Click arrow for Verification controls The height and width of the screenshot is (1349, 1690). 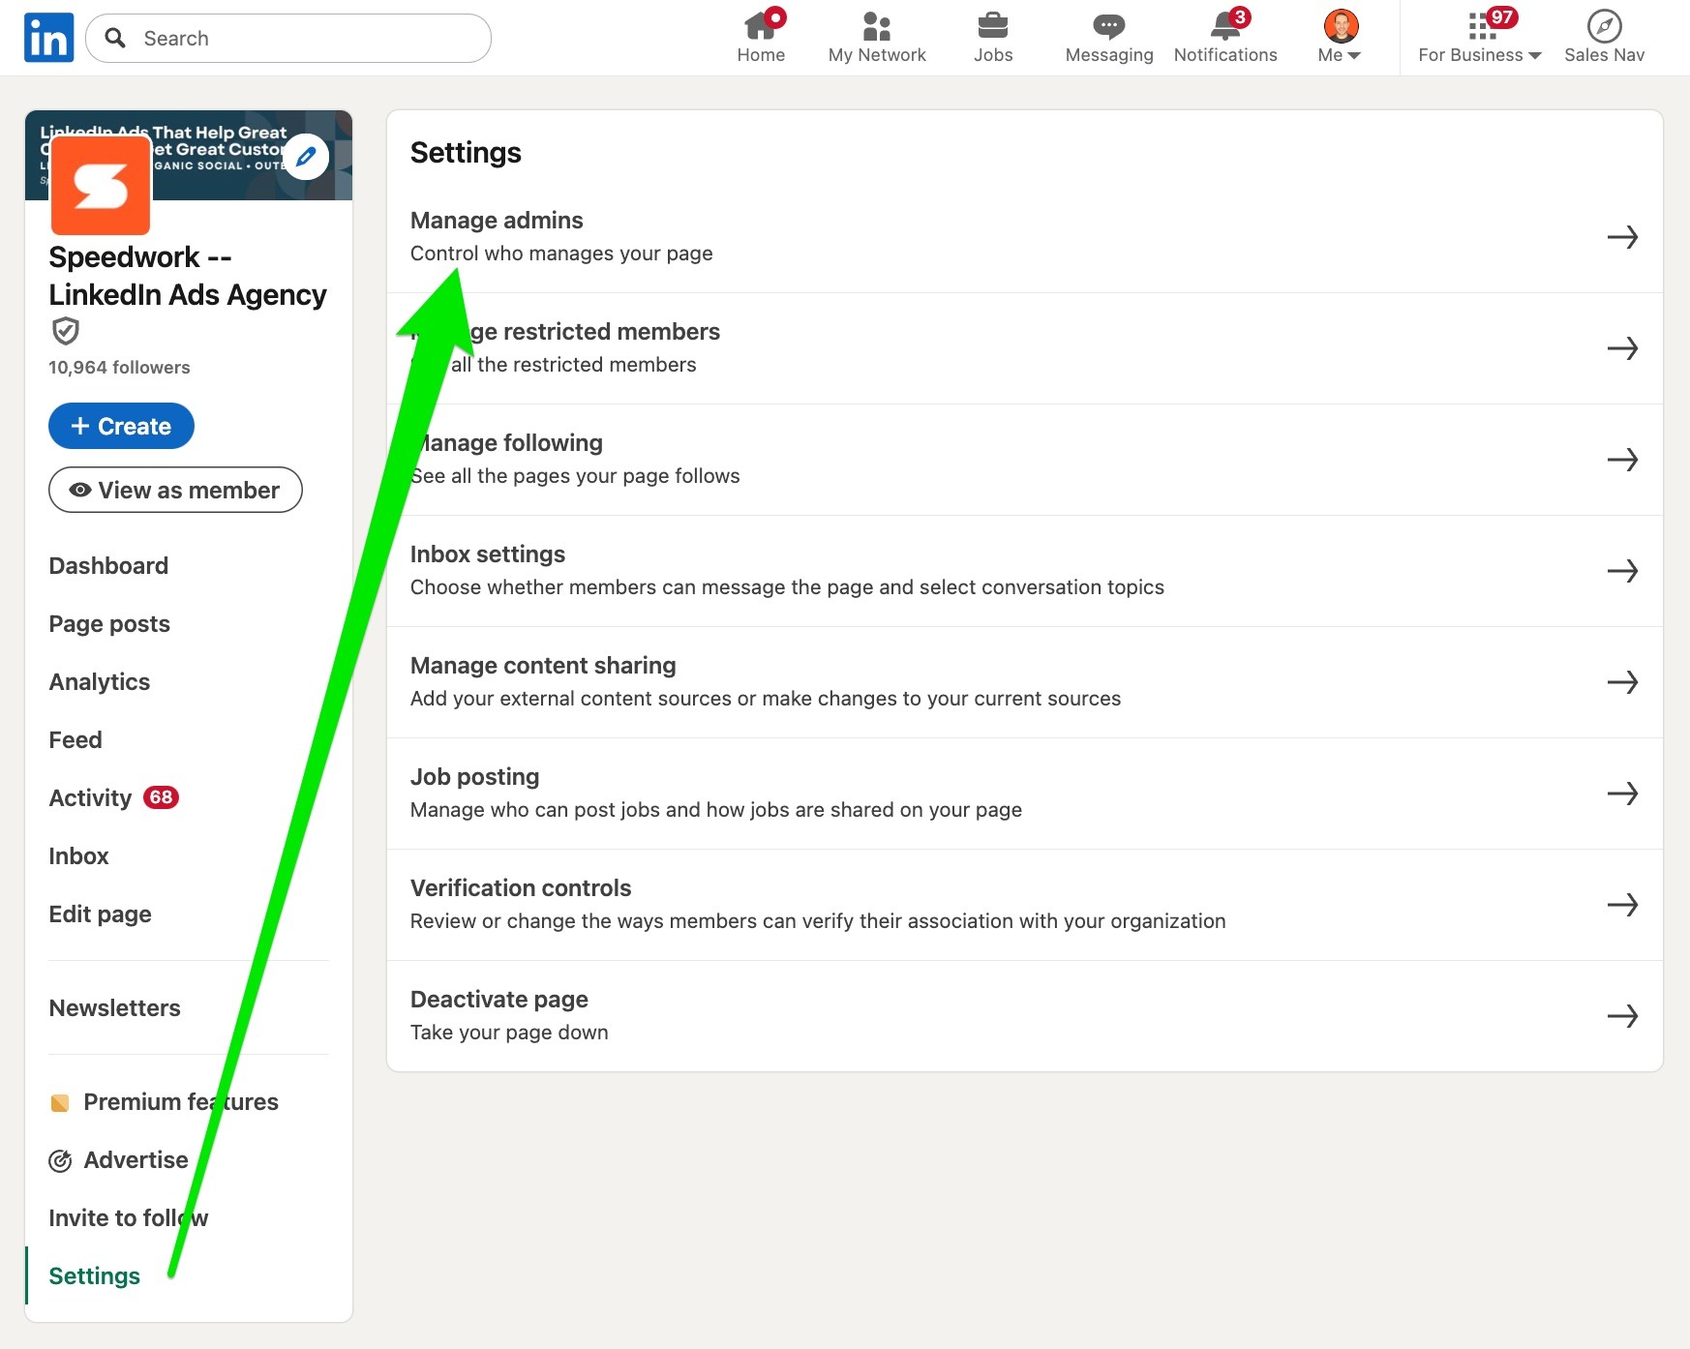[1622, 905]
